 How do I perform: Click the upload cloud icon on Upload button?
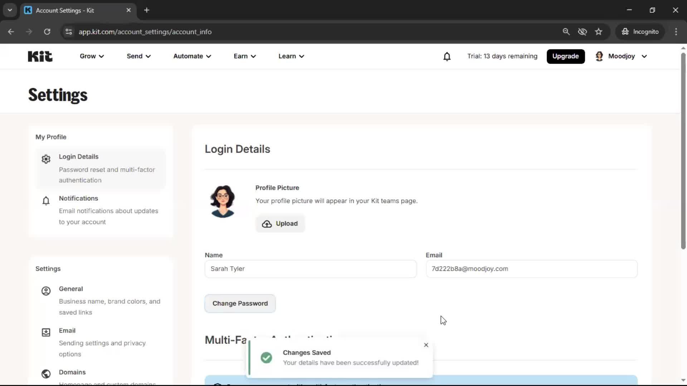tap(267, 224)
